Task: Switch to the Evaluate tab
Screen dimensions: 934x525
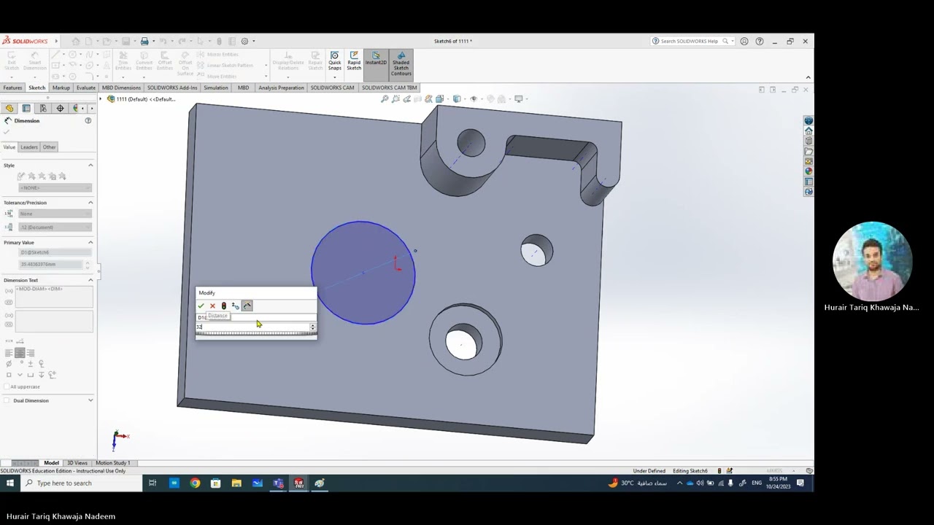Action: [x=85, y=87]
